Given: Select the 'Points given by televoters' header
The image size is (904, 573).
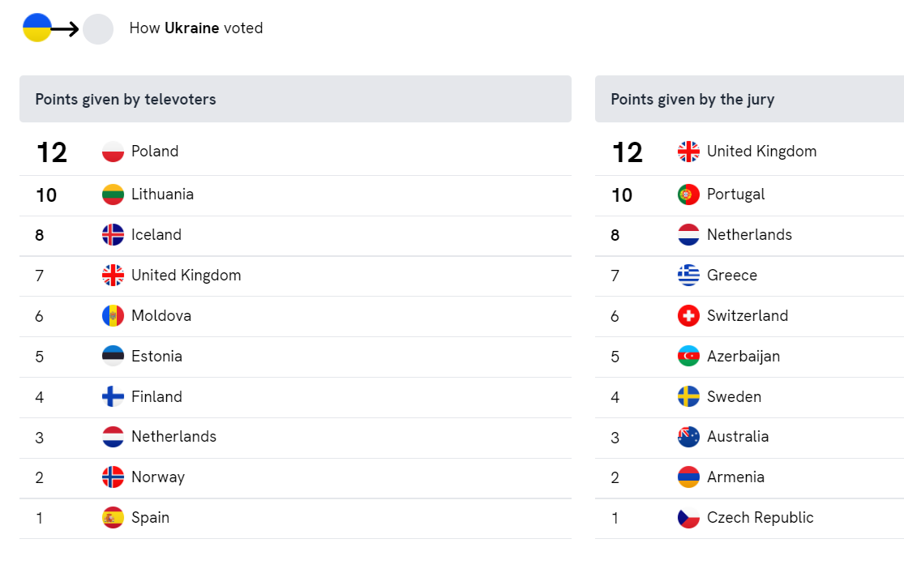Looking at the screenshot, I should tap(295, 99).
